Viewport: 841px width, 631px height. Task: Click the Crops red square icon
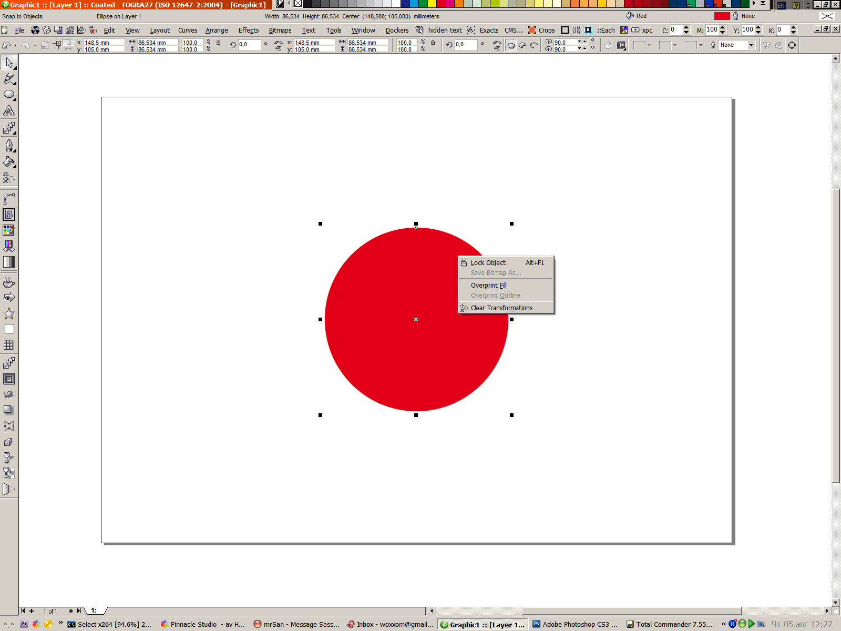pos(532,30)
